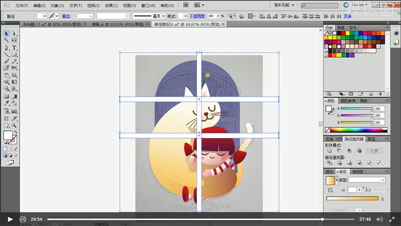This screenshot has height=226, width=401.
Task: Select the Zoom tool
Action: [14, 125]
